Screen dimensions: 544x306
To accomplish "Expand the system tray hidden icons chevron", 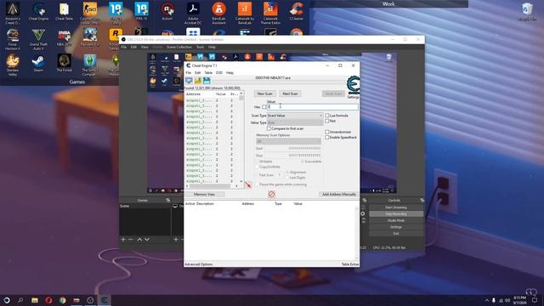I will click(487, 300).
